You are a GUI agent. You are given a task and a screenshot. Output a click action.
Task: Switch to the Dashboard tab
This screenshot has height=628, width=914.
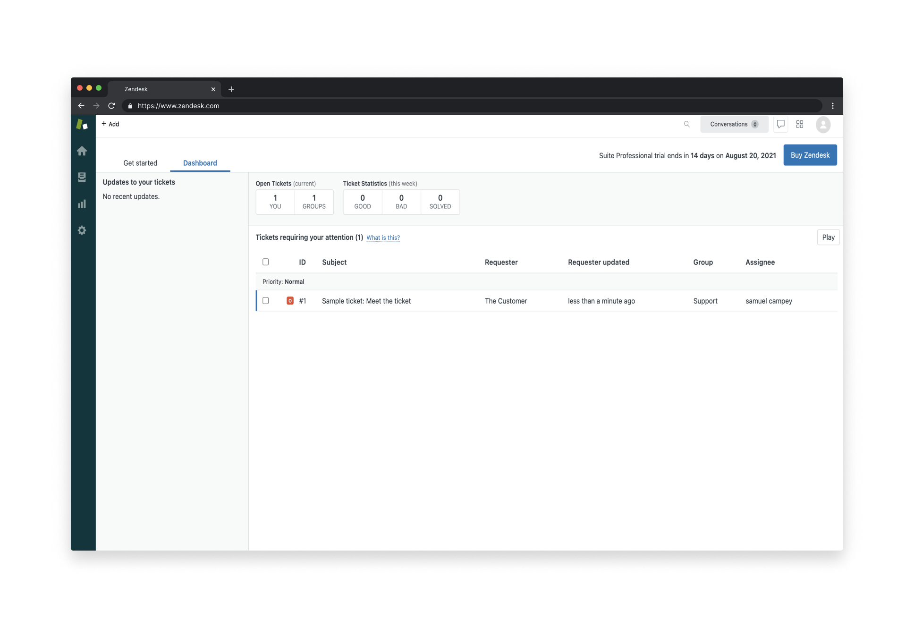click(x=200, y=163)
